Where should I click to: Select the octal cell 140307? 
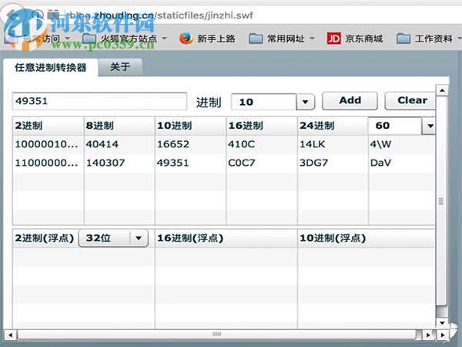[119, 163]
